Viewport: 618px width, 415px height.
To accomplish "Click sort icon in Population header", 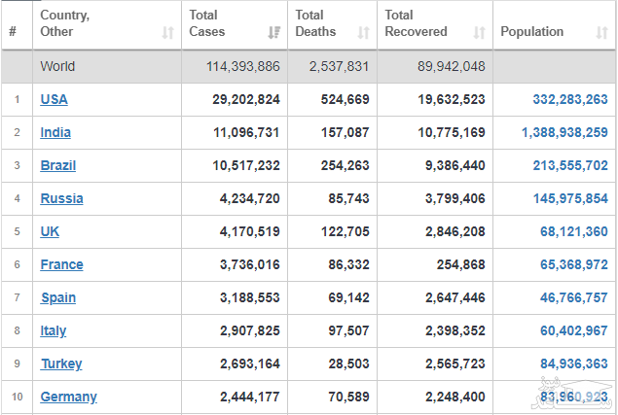I will [601, 32].
